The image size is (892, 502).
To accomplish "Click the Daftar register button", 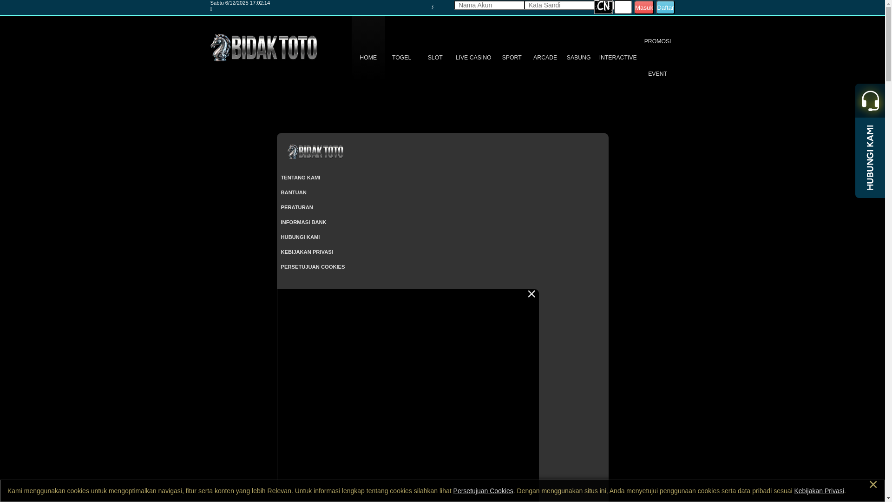I will coord(665,7).
